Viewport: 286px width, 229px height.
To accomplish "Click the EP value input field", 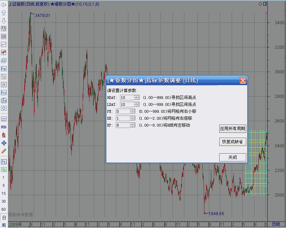I will coord(122,125).
